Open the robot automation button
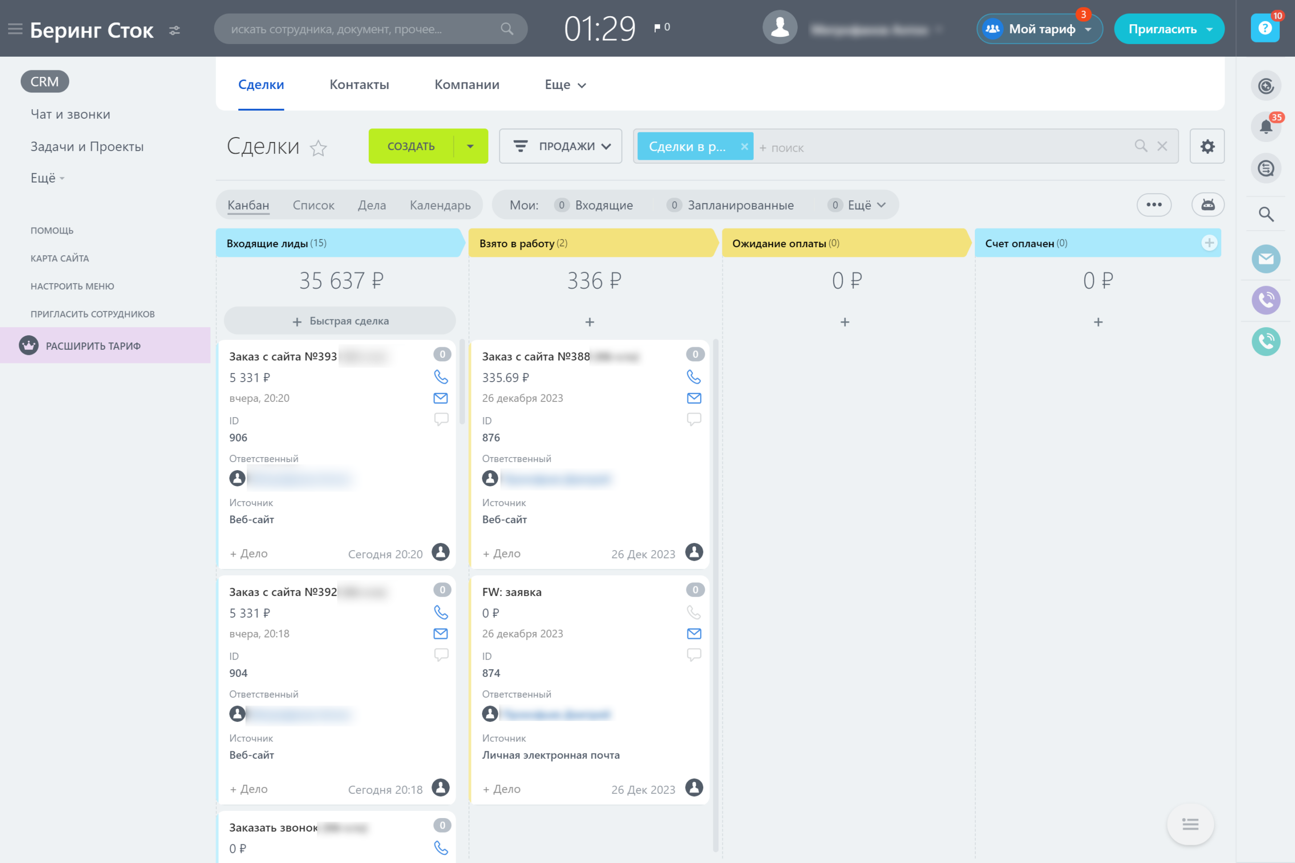This screenshot has width=1295, height=863. click(x=1207, y=205)
